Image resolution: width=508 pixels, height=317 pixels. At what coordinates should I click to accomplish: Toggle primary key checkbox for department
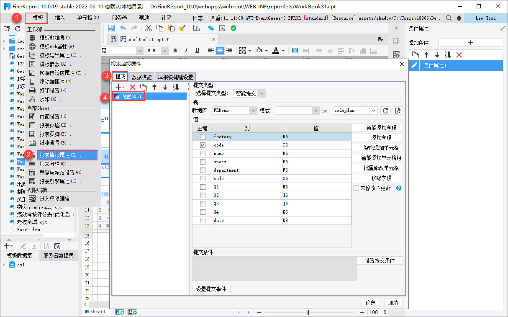pyautogui.click(x=203, y=170)
